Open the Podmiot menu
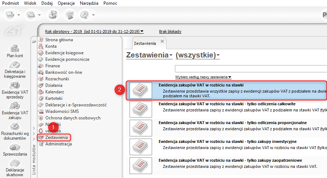 [x=11, y=3]
